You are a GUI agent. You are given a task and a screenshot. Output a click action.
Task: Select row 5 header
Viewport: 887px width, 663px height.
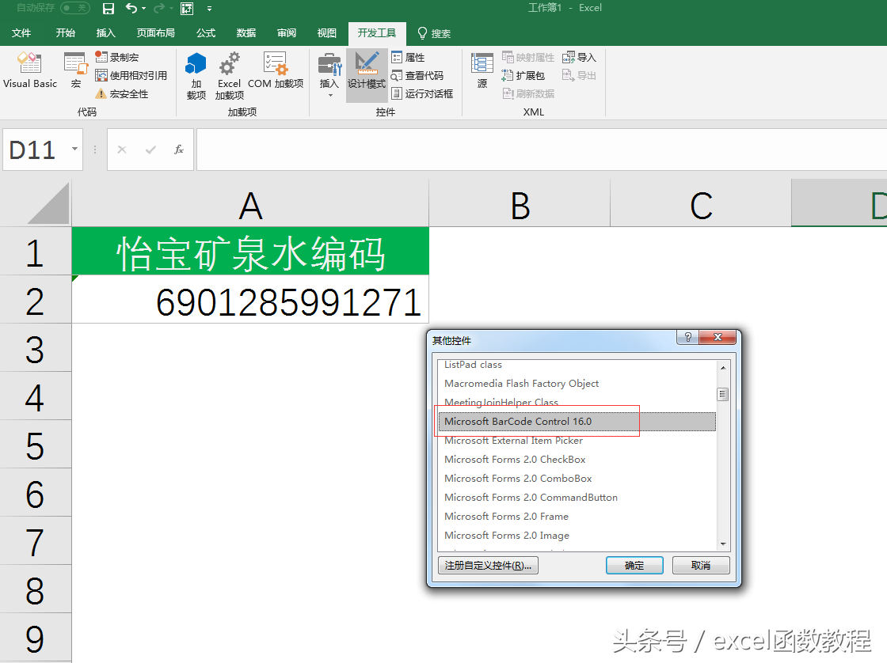35,445
